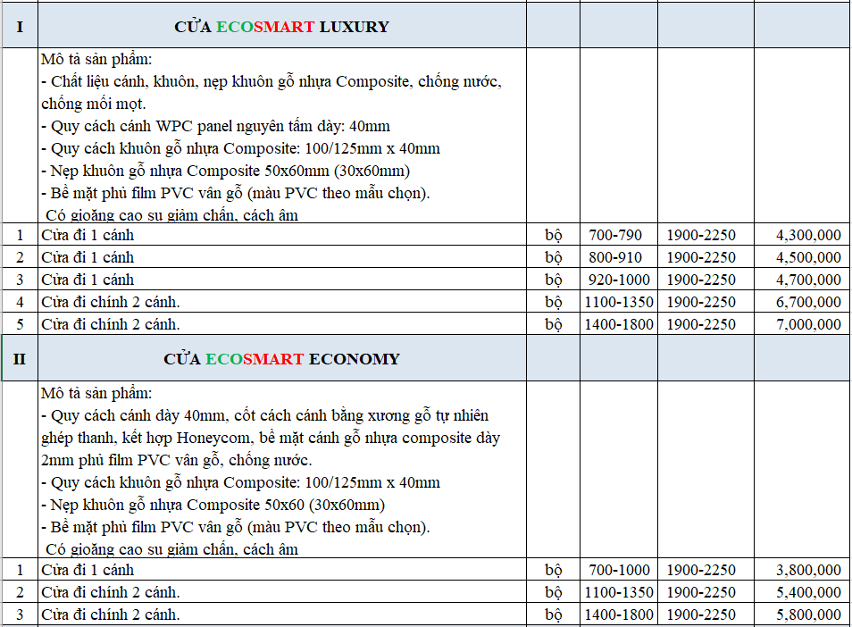852x627 pixels.
Task: Click 'Cửa đi chính 2 cánh.' in the 7,000,000 row
Action: 111,324
